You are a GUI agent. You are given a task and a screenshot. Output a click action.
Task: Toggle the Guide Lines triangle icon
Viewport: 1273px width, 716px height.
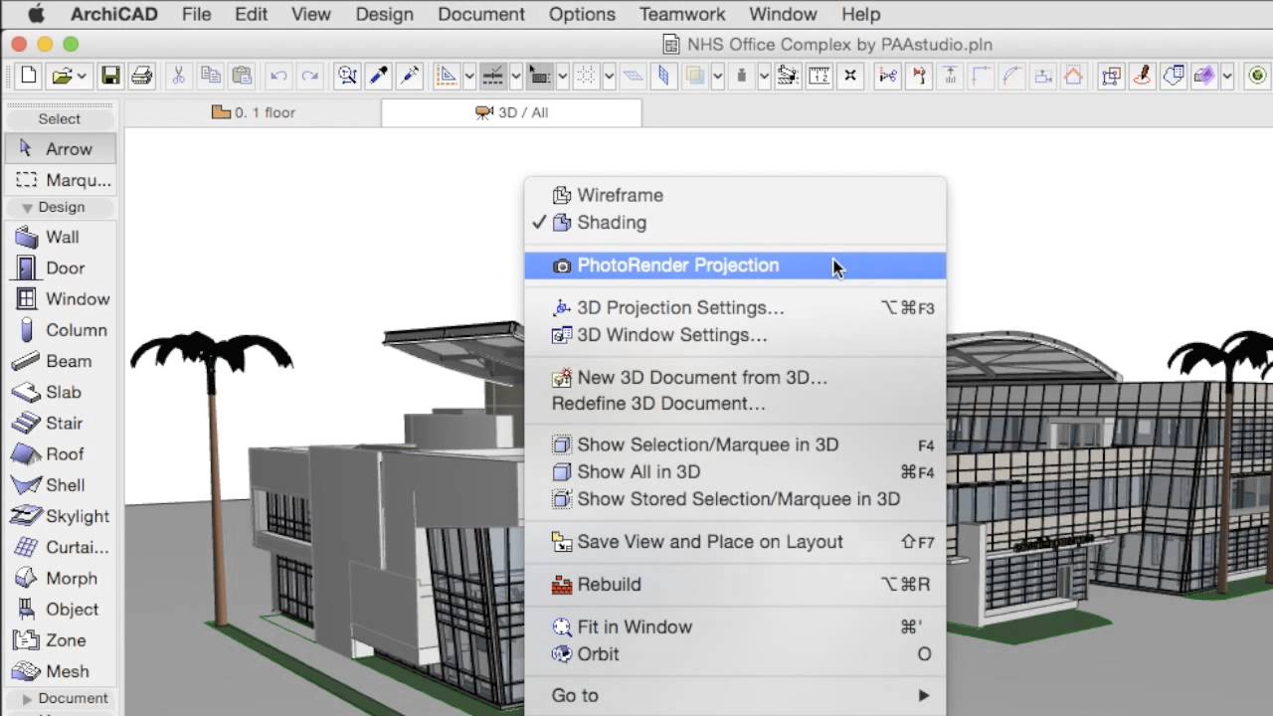447,76
